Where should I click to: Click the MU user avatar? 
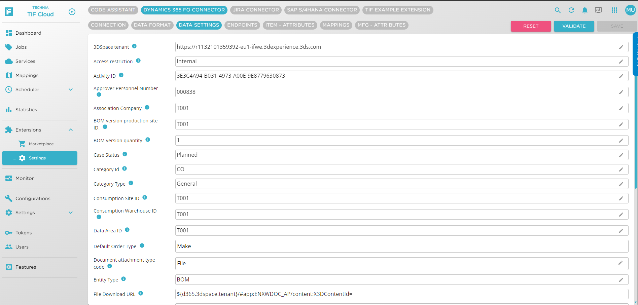click(630, 10)
